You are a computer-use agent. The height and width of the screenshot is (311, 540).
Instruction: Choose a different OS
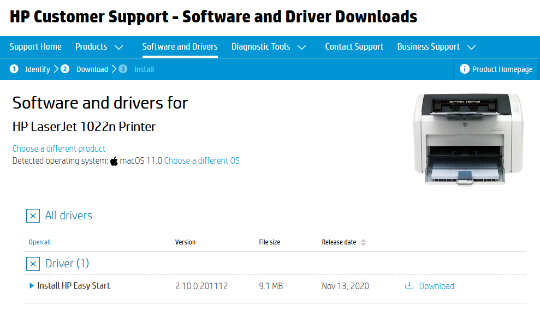pyautogui.click(x=202, y=160)
